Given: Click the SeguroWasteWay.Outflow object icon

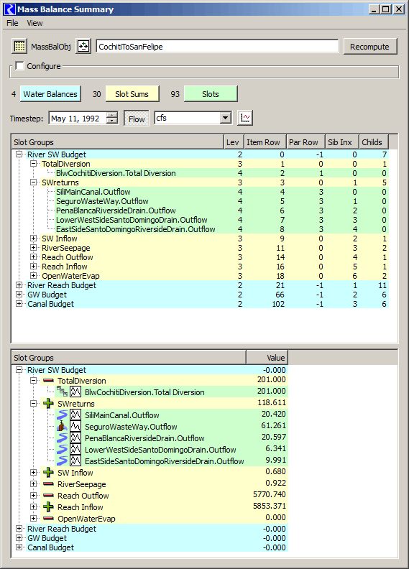Looking at the screenshot, I should 63,426.
